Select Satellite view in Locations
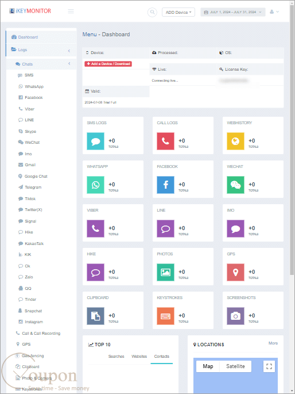The image size is (295, 394). pos(235,366)
